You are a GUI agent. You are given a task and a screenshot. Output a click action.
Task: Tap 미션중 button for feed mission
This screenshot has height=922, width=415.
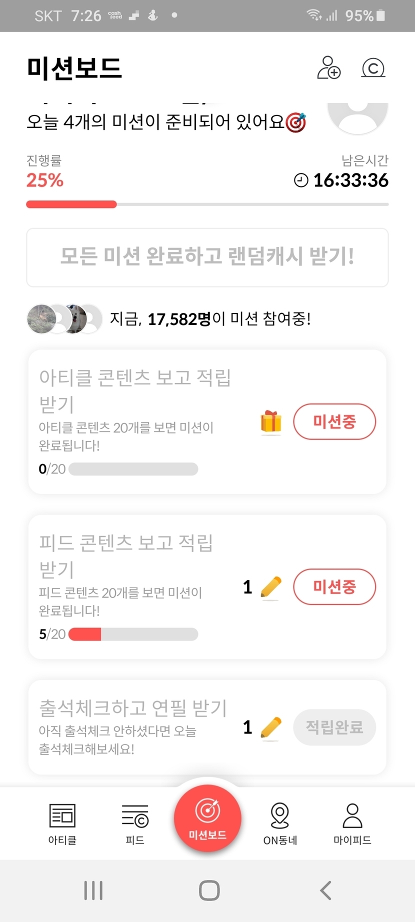pos(334,586)
